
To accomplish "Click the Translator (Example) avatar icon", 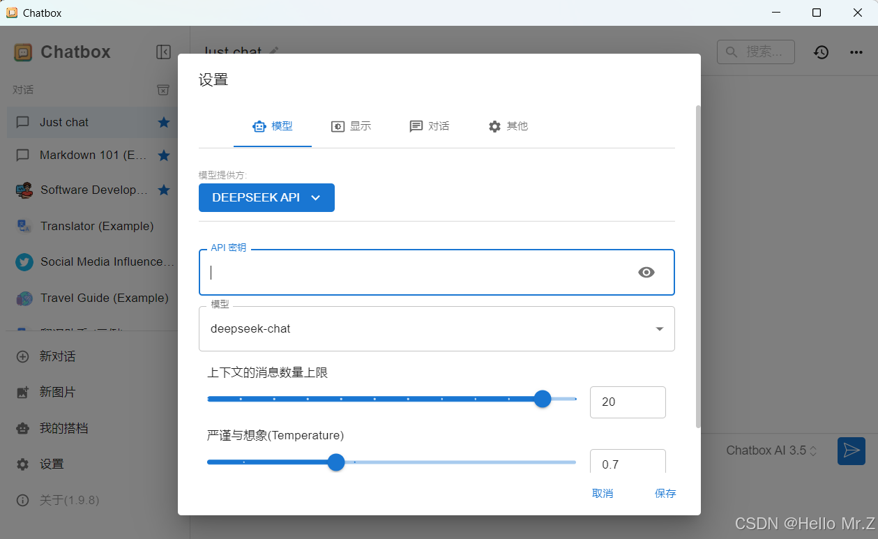I will [24, 226].
